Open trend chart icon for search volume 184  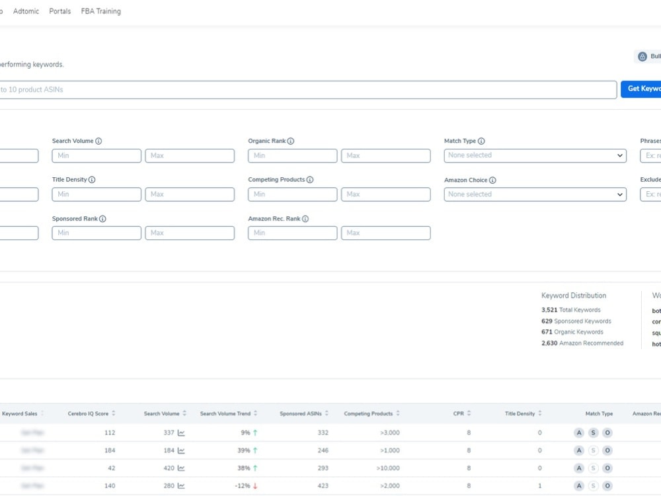click(x=181, y=450)
